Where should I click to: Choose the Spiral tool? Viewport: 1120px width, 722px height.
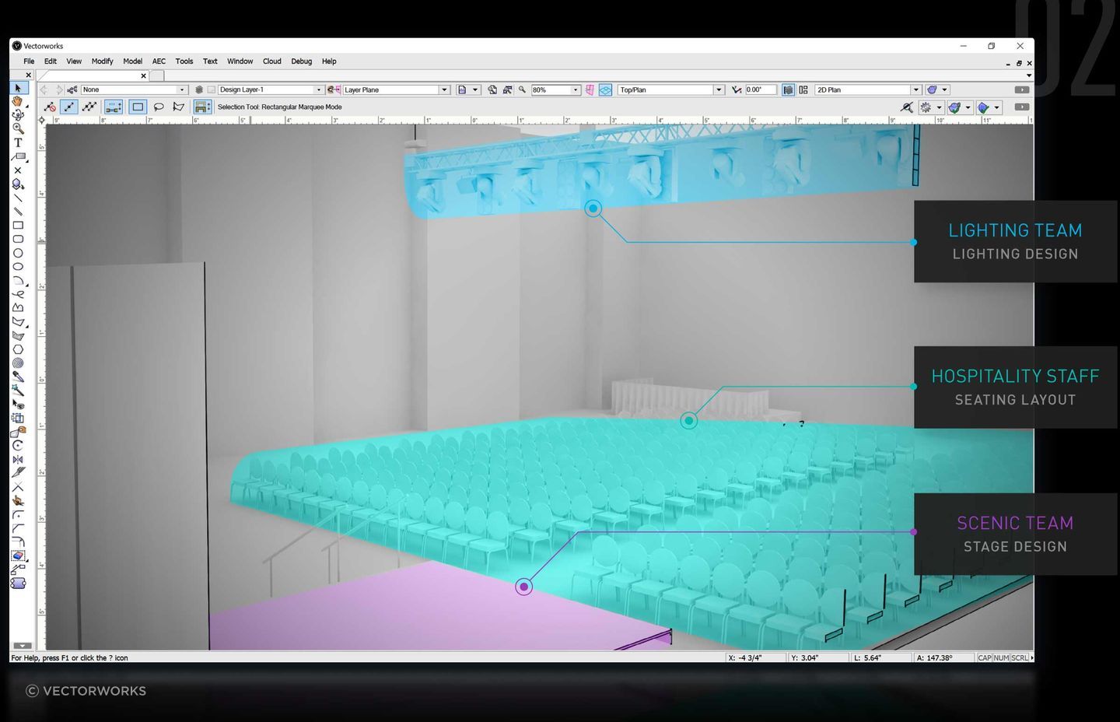18,363
